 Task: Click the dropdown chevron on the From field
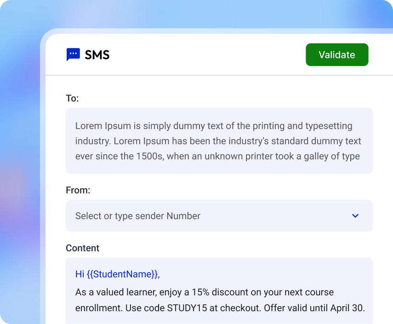tap(355, 216)
